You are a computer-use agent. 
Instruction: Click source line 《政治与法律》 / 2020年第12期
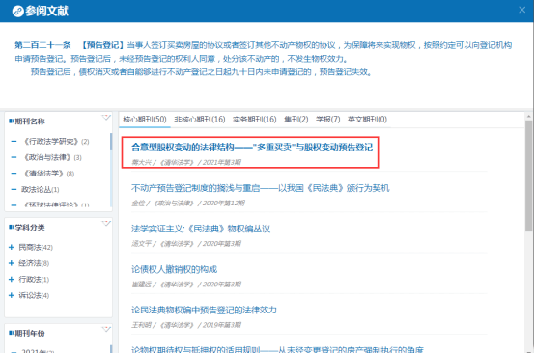tap(199, 204)
